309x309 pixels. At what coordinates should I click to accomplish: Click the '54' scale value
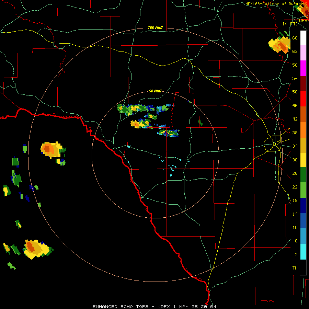295,78
